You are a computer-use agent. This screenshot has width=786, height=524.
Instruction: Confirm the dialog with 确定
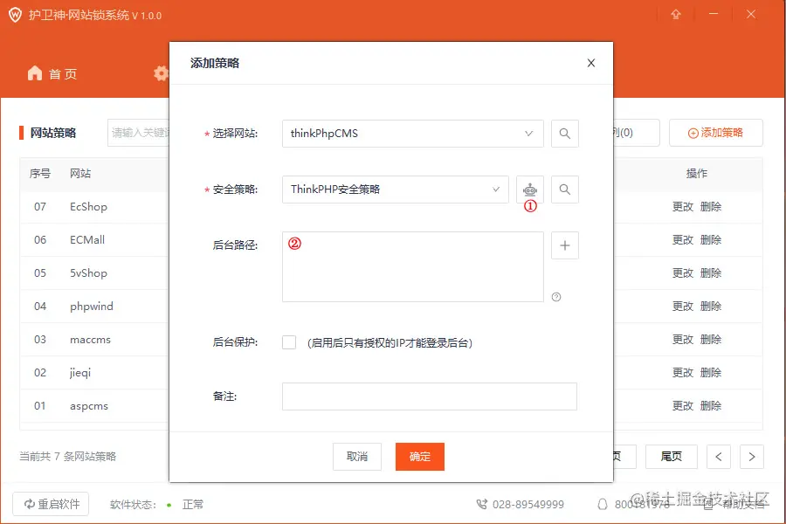pyautogui.click(x=420, y=457)
